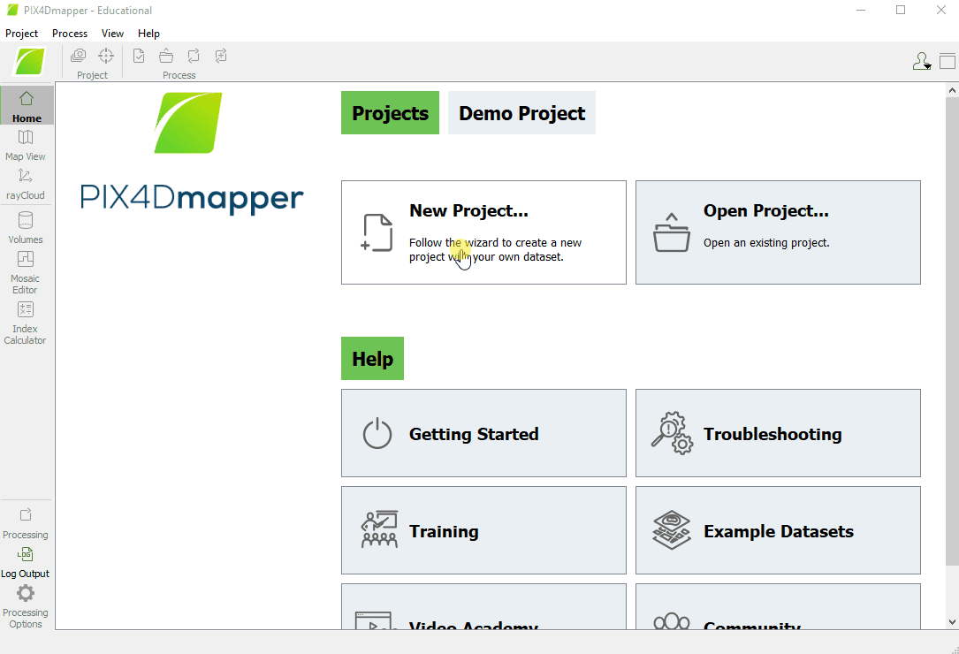This screenshot has height=654, width=959.
Task: Click the vertical scrollbar thumb
Action: (952, 331)
